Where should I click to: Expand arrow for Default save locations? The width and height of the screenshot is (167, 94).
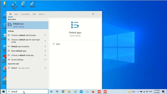pyautogui.click(x=45, y=46)
